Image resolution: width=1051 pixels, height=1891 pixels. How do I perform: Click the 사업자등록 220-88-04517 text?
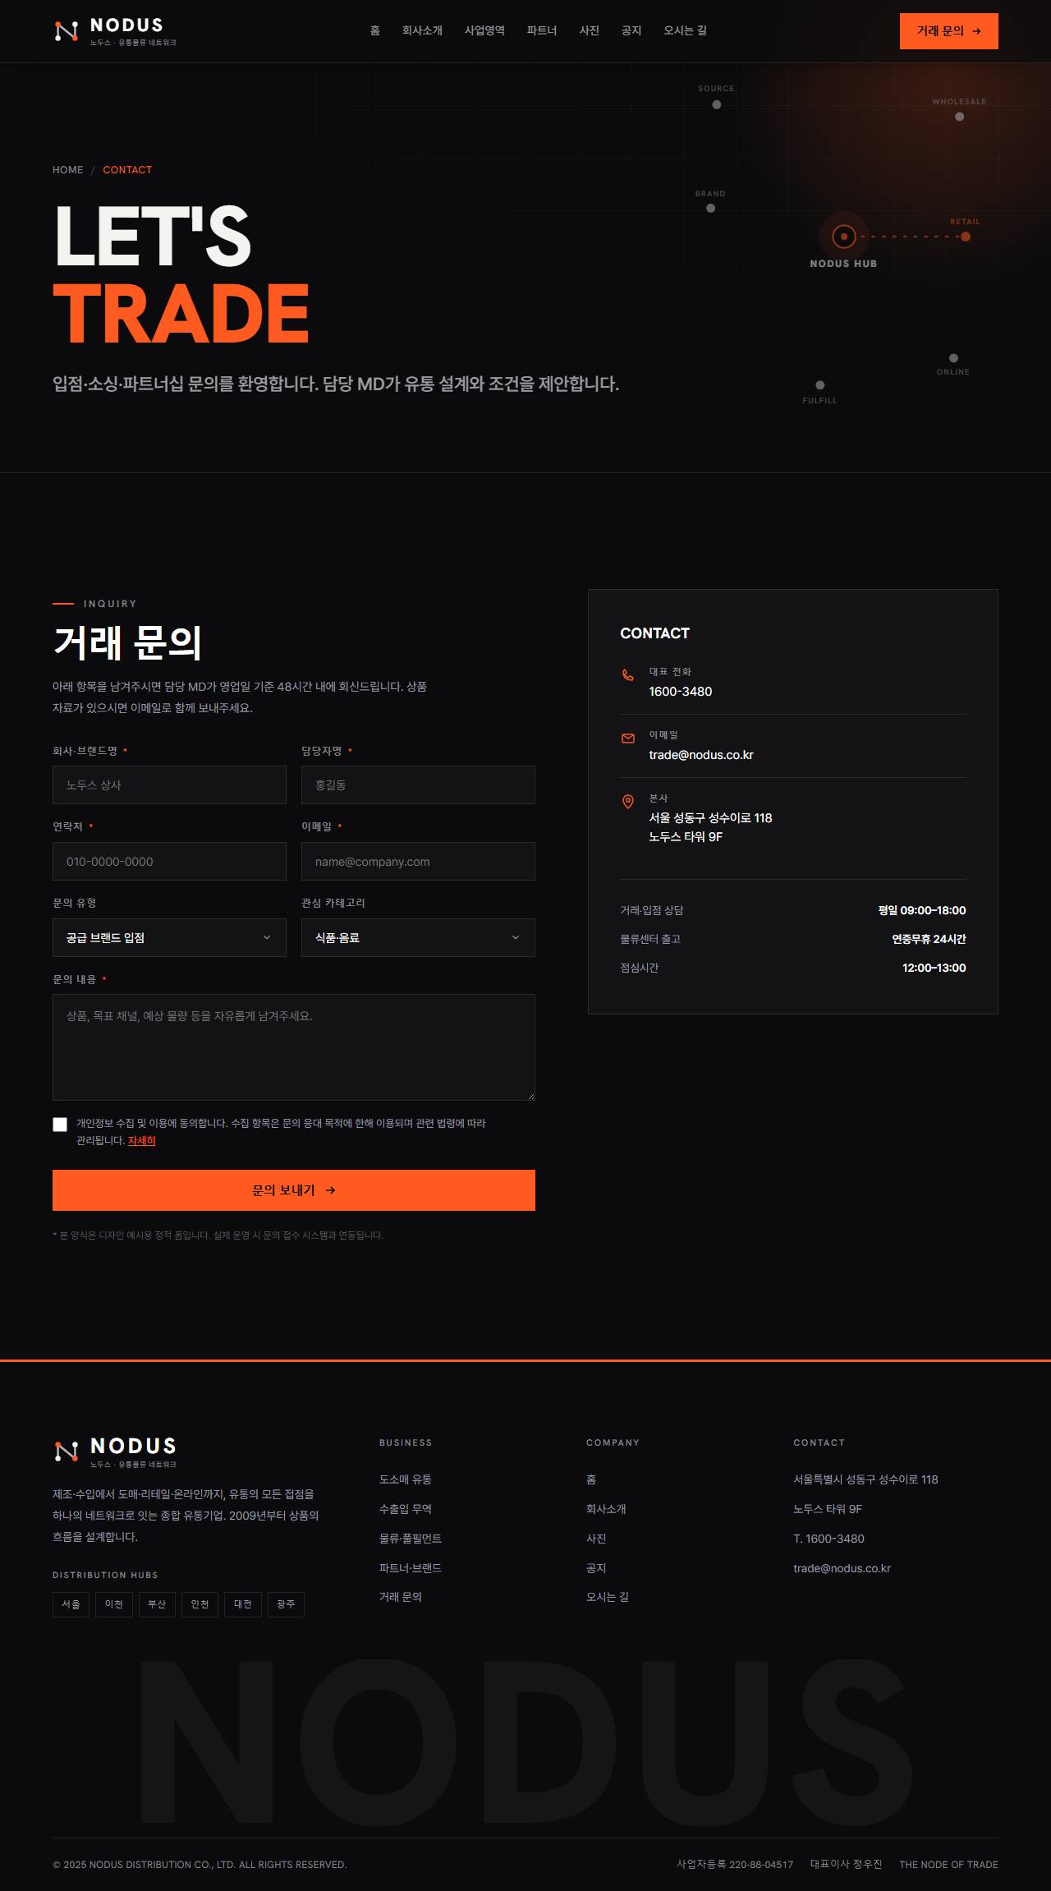[735, 1865]
